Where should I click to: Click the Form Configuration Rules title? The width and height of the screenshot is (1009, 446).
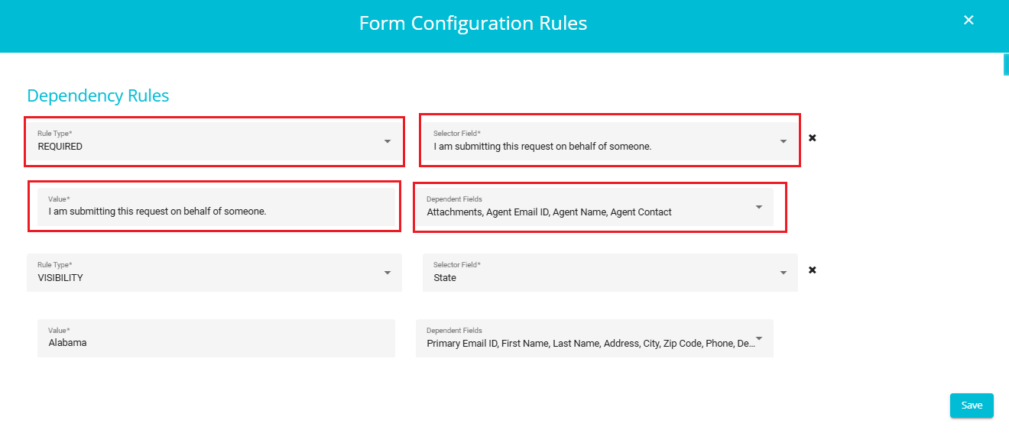tap(473, 24)
